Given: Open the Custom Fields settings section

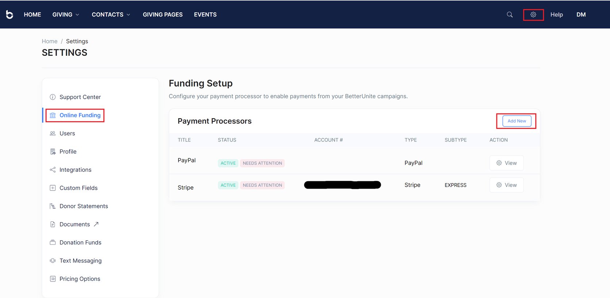Looking at the screenshot, I should (x=78, y=188).
